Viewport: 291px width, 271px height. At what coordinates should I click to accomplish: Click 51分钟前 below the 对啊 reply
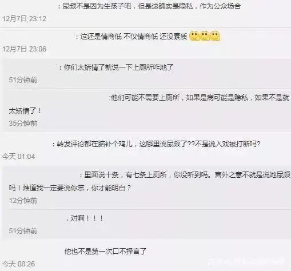click(x=23, y=231)
